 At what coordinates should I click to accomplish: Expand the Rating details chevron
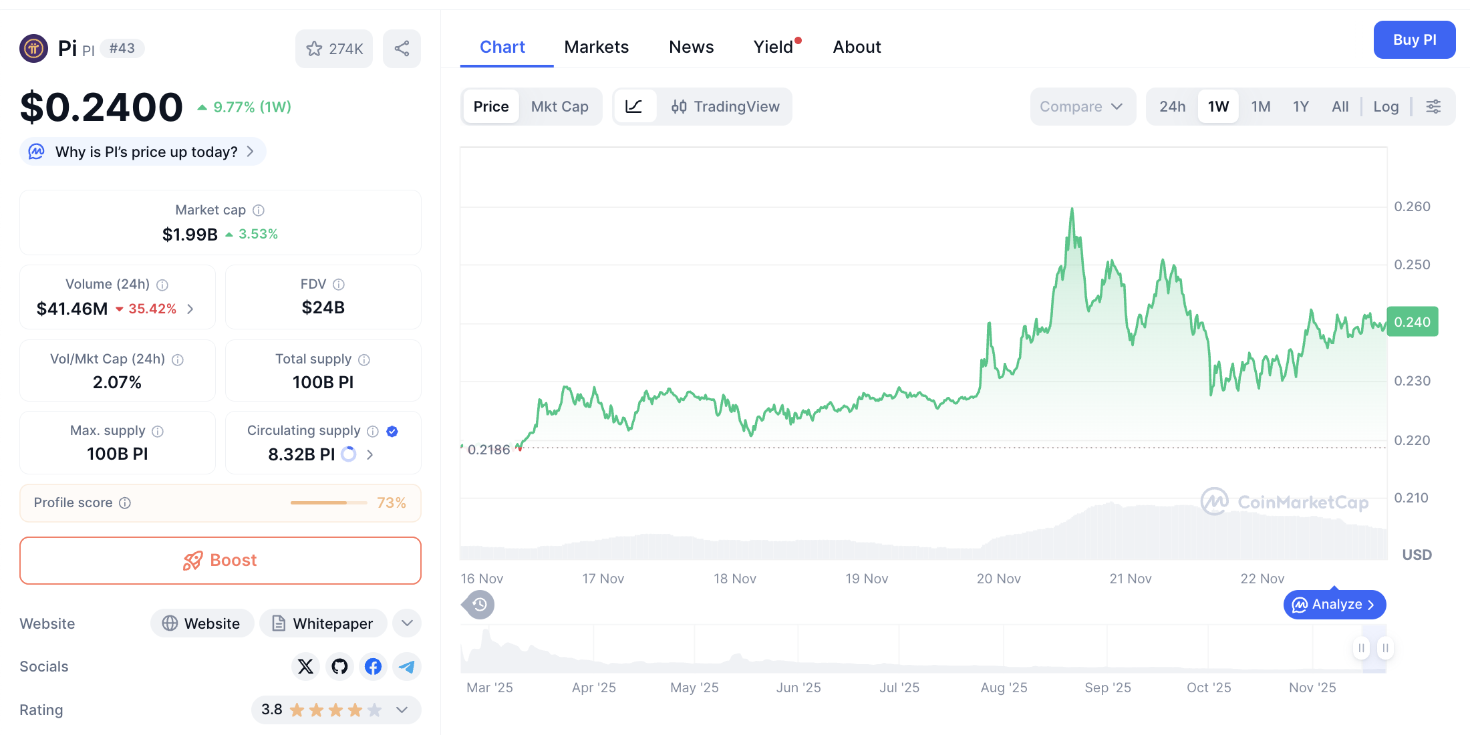tap(402, 710)
